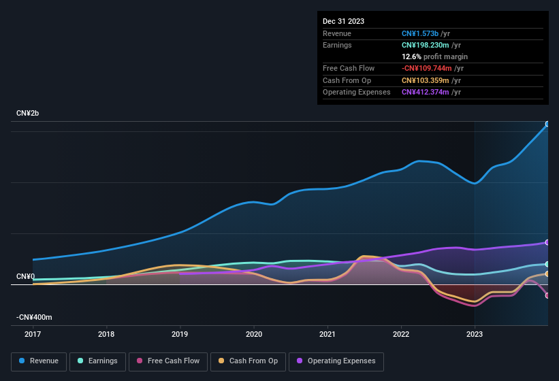Click the Operating Expenses line endpoint marker
Viewport: 559px width, 381px height.
[x=547, y=242]
